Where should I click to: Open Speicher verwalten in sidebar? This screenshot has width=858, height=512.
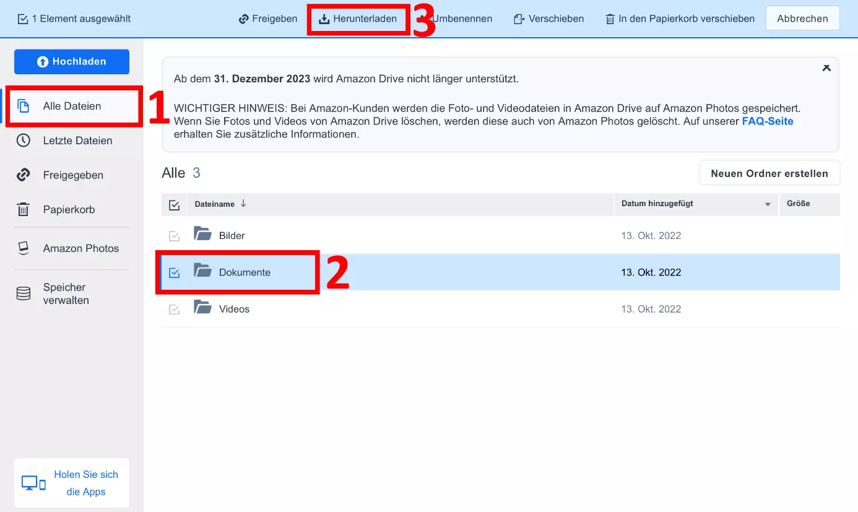point(66,294)
